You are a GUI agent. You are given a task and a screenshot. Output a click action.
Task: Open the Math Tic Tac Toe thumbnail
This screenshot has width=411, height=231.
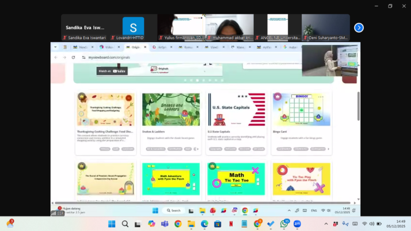236,179
